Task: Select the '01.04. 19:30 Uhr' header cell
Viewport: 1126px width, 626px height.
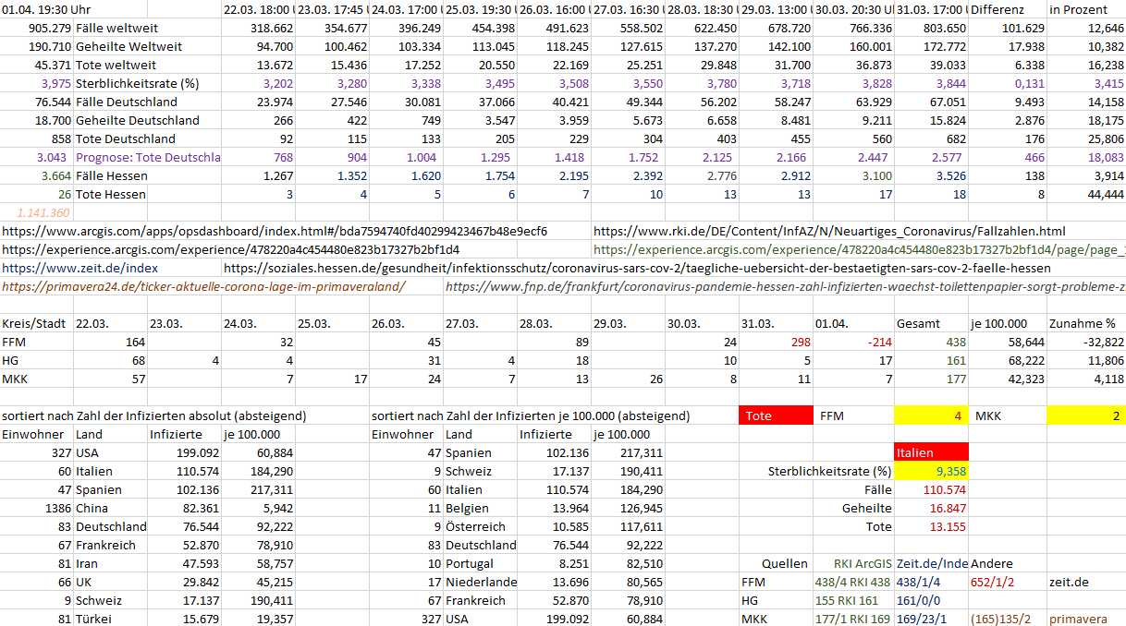Action: 48,9
